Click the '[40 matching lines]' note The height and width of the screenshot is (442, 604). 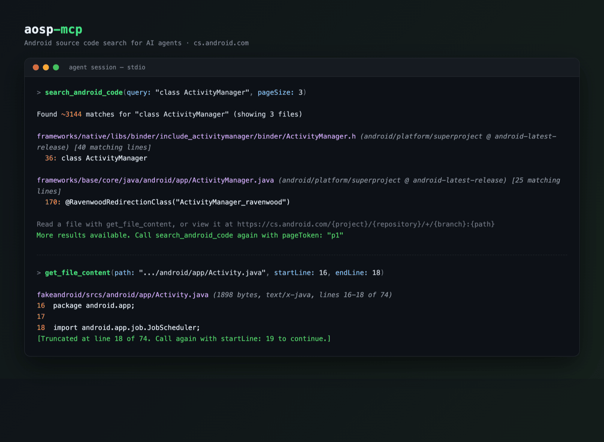point(113,147)
